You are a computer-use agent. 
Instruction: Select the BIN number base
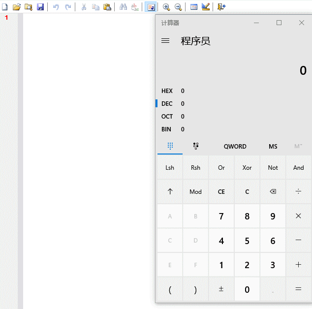tap(167, 129)
